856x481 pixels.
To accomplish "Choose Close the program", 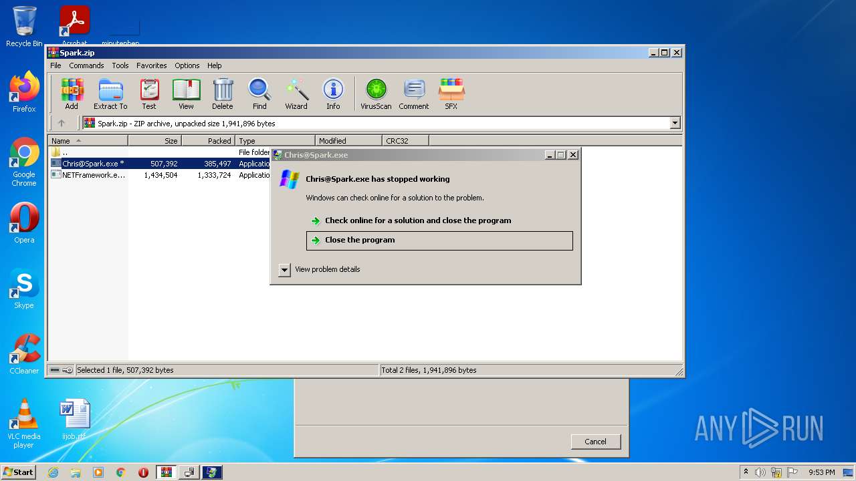I will [439, 240].
